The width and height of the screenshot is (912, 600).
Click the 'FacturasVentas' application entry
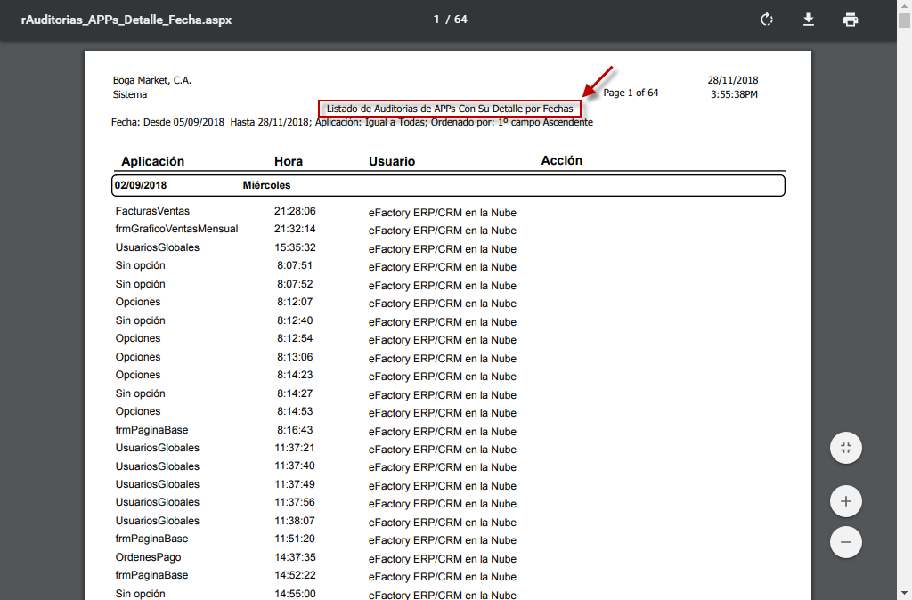click(x=152, y=211)
